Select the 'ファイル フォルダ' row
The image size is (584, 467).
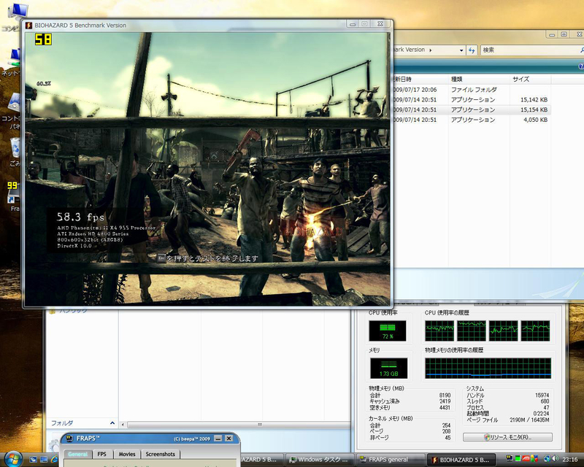(x=472, y=90)
